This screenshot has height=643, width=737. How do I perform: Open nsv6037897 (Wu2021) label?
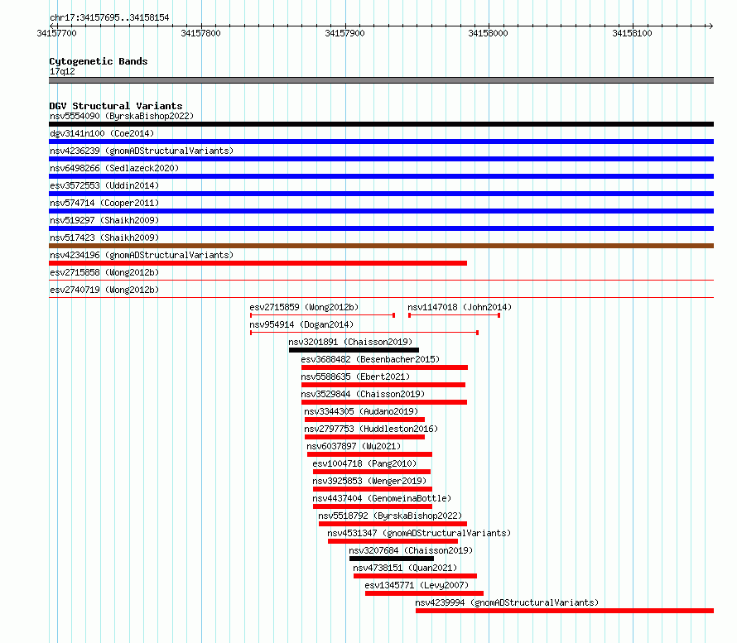click(354, 446)
